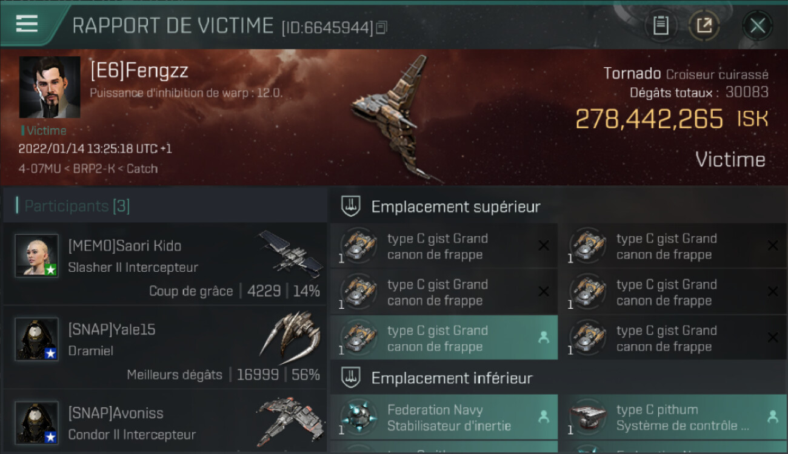Copy the report ID 6645944
The height and width of the screenshot is (454, 788).
(x=381, y=28)
